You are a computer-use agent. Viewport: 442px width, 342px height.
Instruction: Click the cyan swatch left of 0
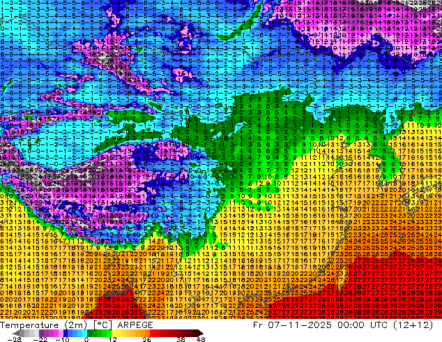pyautogui.click(x=84, y=333)
